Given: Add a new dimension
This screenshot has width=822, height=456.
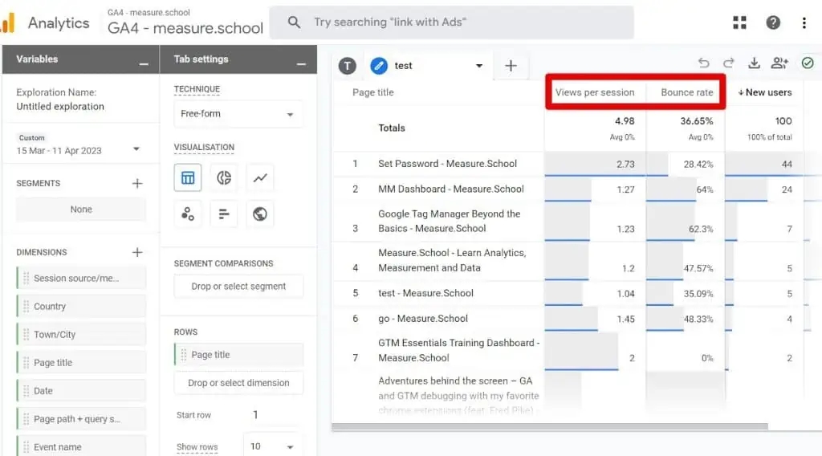Looking at the screenshot, I should [137, 252].
